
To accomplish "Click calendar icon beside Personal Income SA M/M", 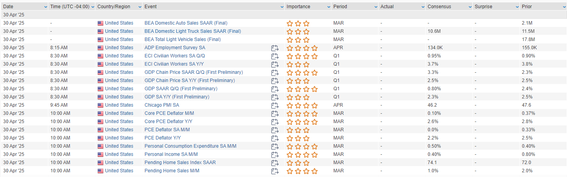I will coord(274,155).
